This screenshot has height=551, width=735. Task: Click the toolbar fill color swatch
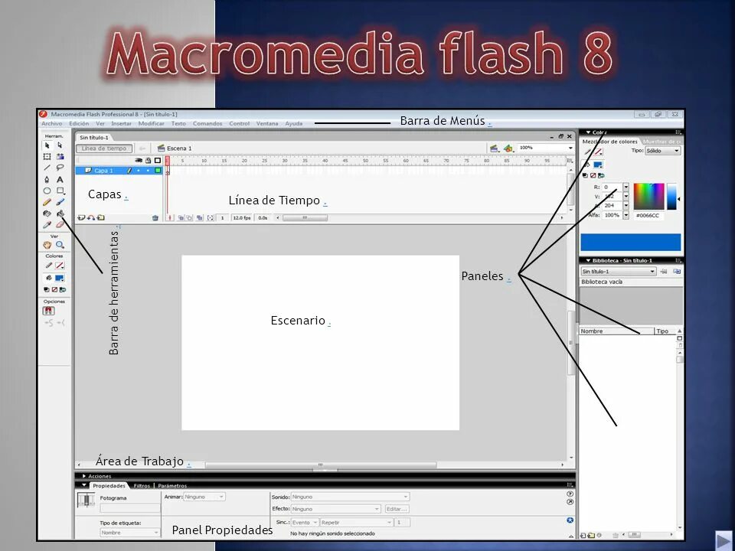coord(60,278)
